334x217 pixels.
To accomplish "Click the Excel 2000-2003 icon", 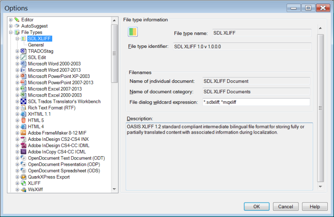I will pyautogui.click(x=23, y=95).
